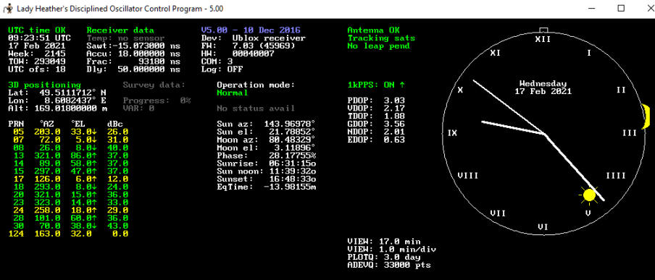Viewport: 655px width, 280px height.
Task: Click the 'PLOTQ: 3.0 day' setting
Action: (384, 258)
